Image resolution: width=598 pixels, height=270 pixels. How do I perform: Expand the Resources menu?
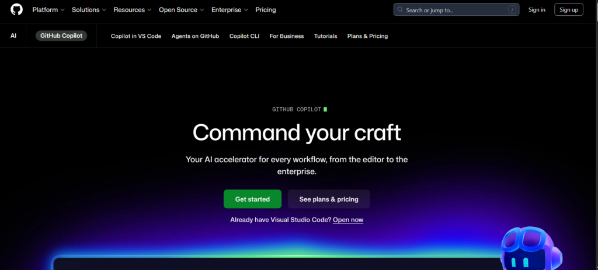[133, 10]
